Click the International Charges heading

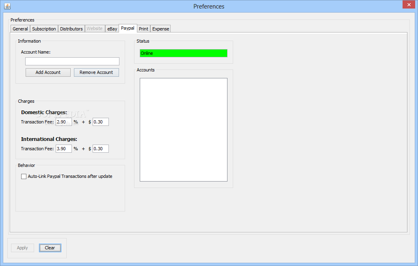pyautogui.click(x=49, y=139)
